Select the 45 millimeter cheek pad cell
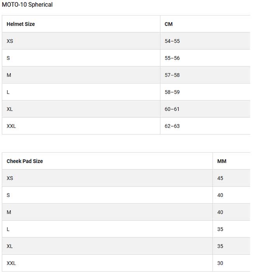Image resolution: width=272 pixels, height=272 pixels. (220, 178)
